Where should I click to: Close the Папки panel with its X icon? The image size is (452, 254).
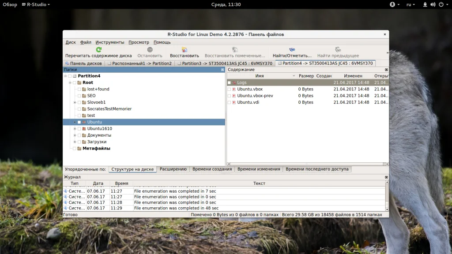(x=223, y=70)
